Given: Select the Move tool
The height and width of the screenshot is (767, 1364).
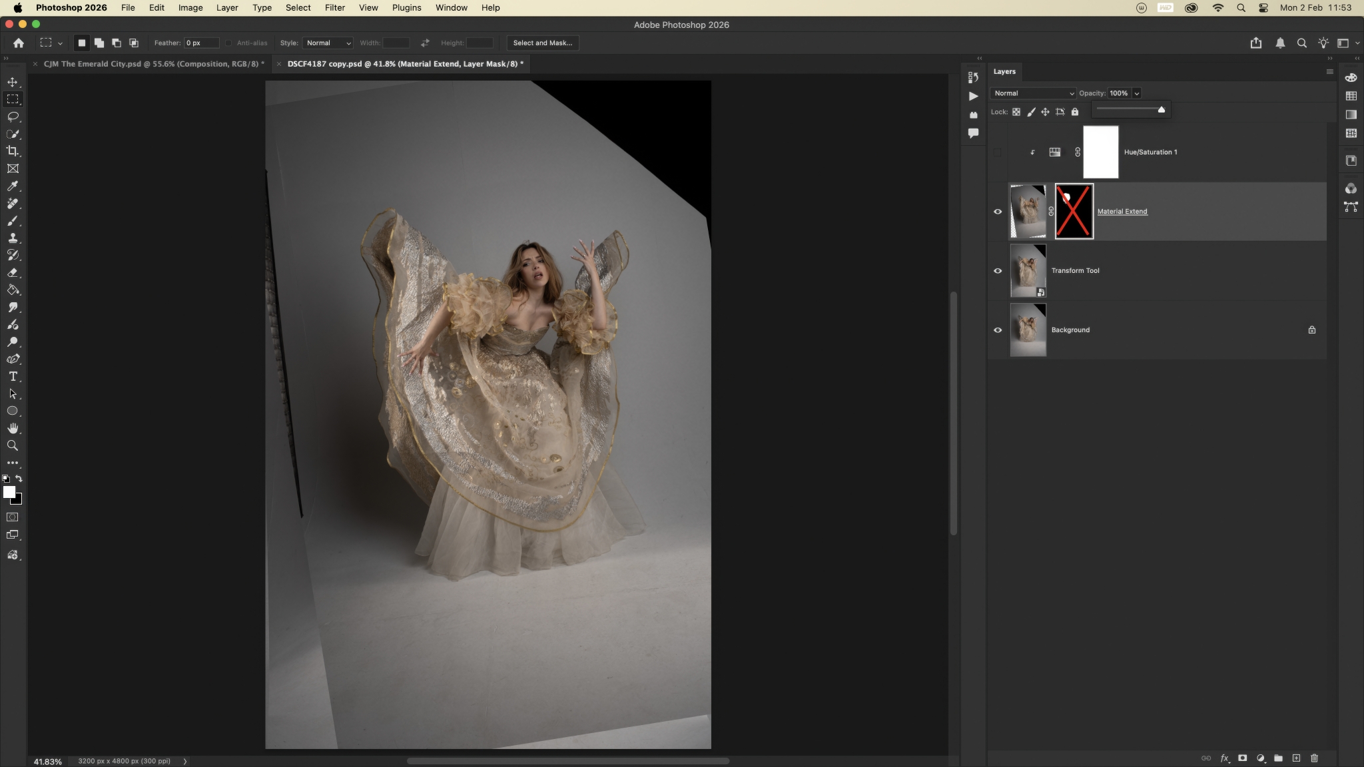Looking at the screenshot, I should (x=13, y=82).
